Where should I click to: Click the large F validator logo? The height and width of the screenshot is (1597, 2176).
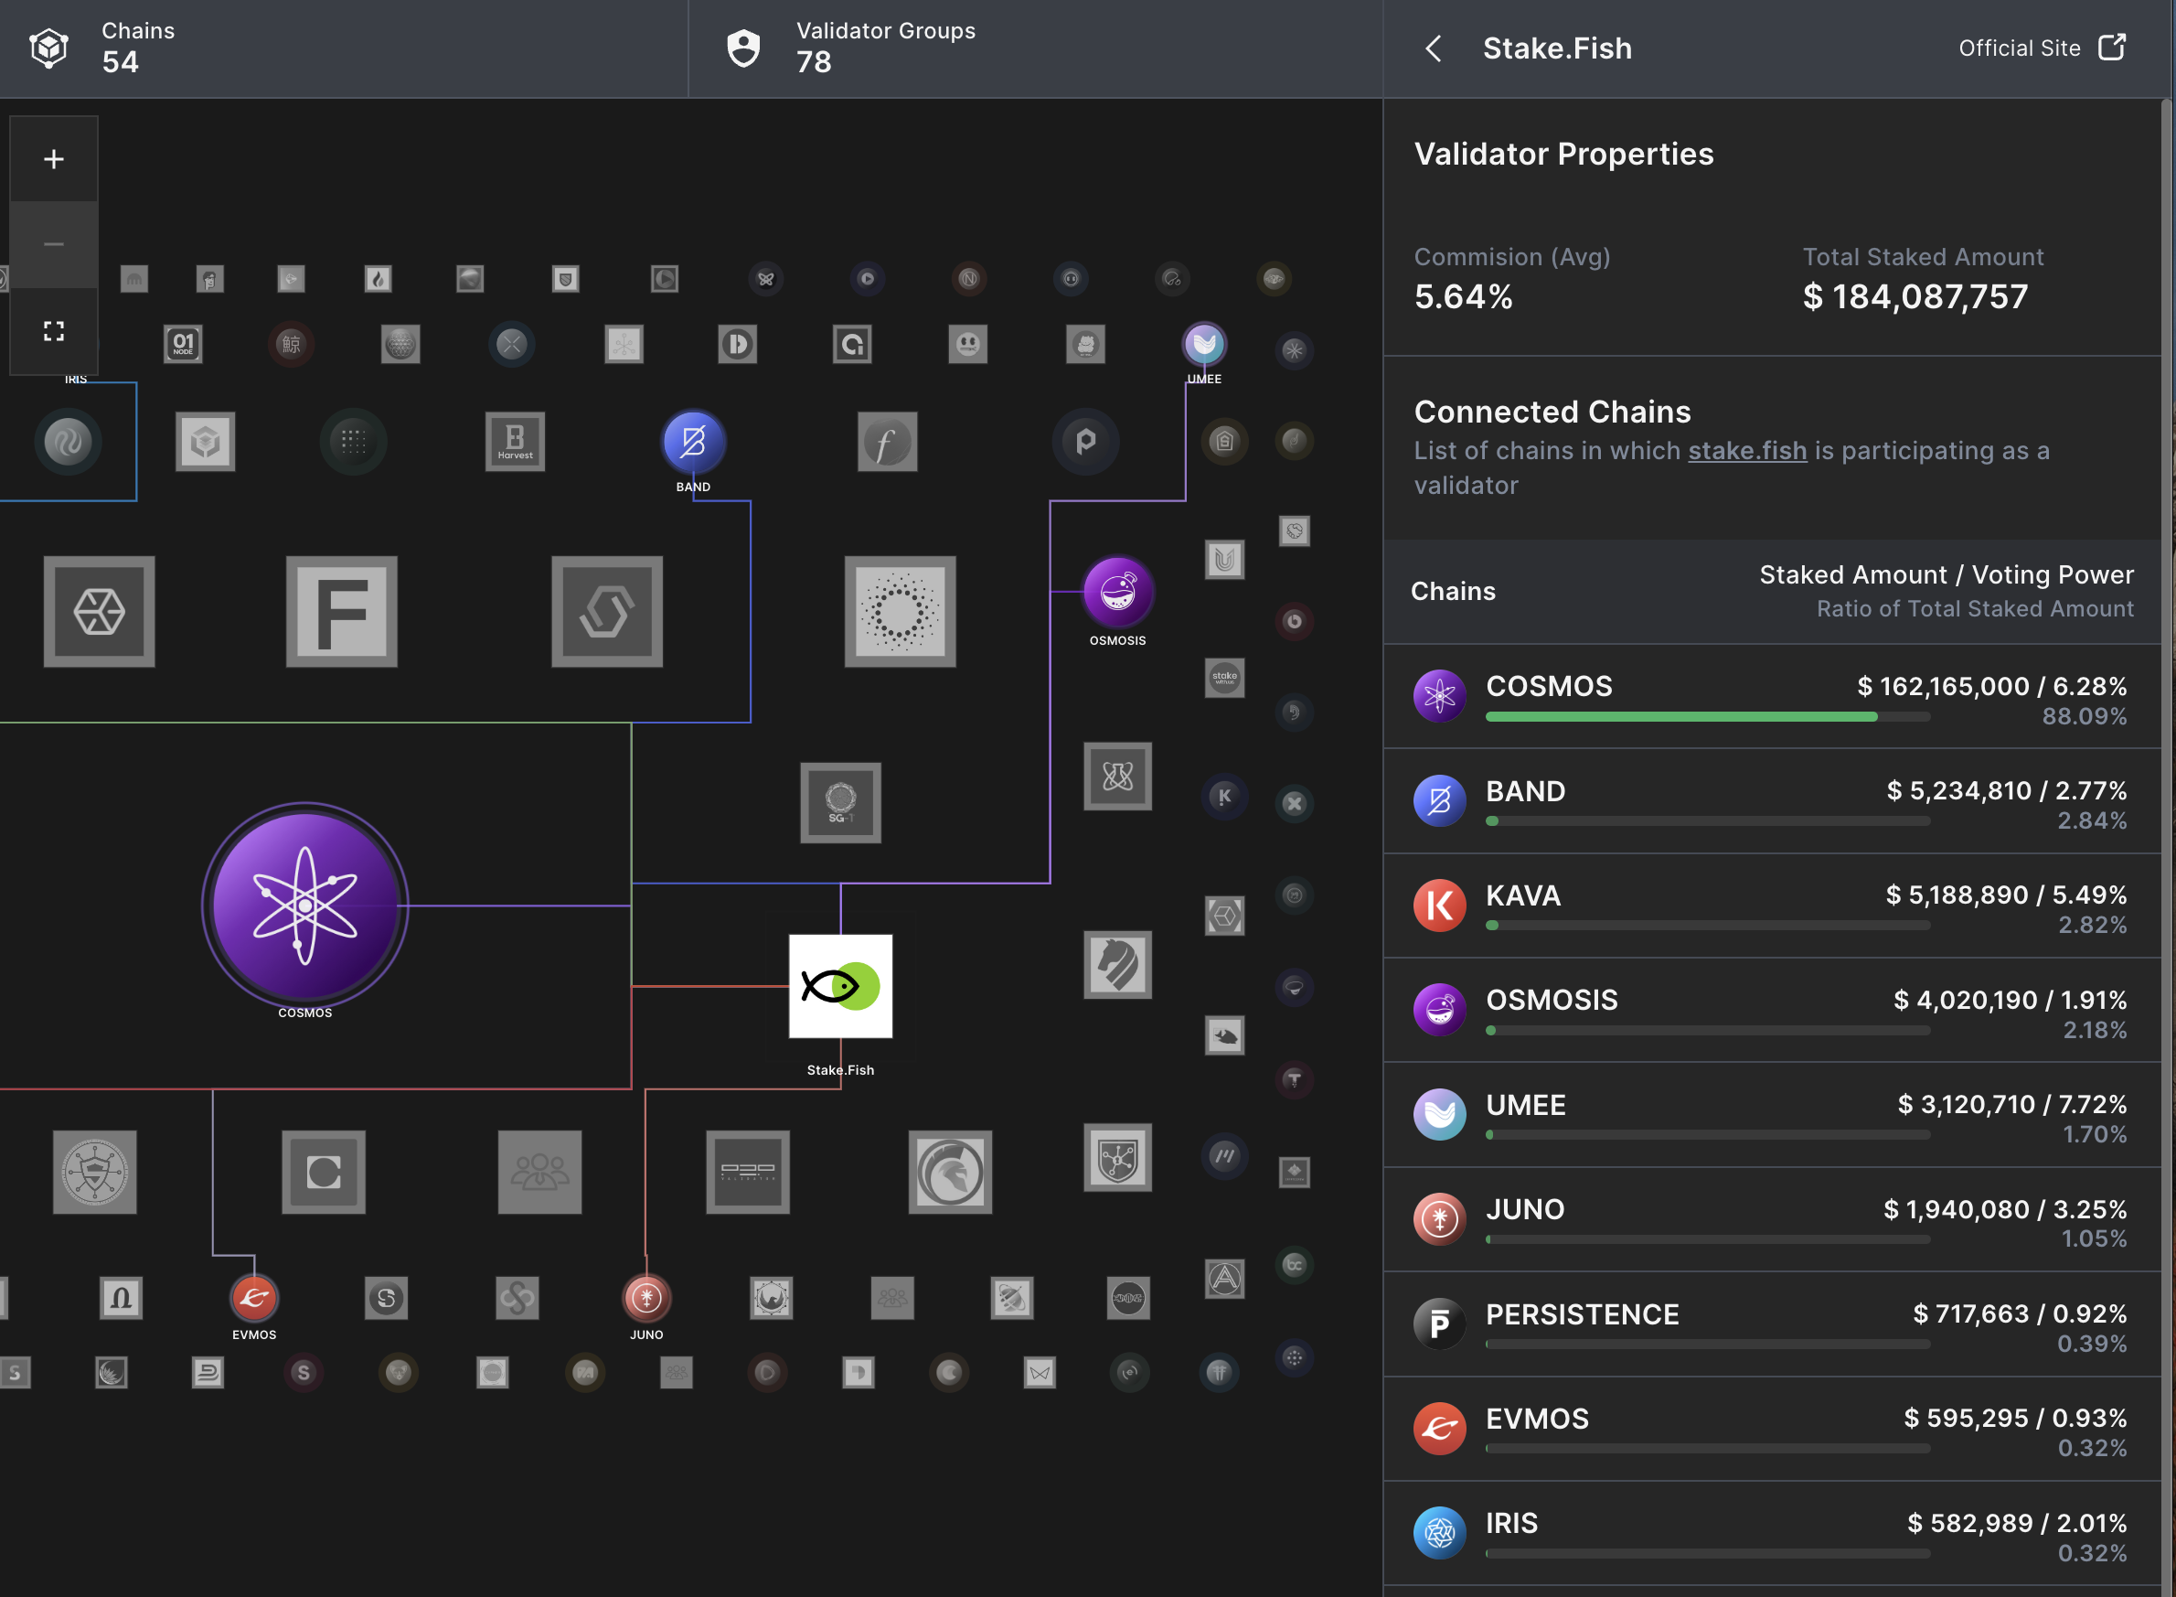coord(342,612)
